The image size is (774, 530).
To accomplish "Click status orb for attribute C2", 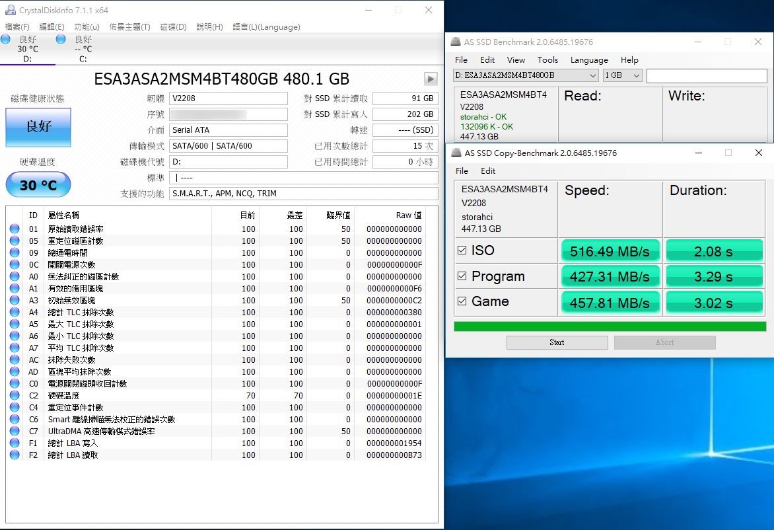I will (x=15, y=395).
